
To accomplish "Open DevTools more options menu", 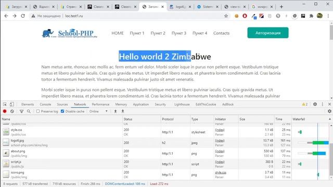I will point(323,104).
